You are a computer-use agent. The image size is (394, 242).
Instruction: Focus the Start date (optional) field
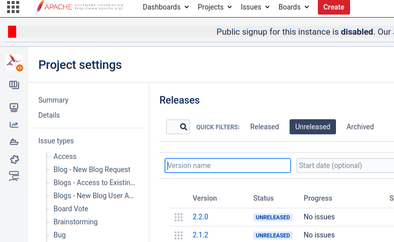(345, 166)
